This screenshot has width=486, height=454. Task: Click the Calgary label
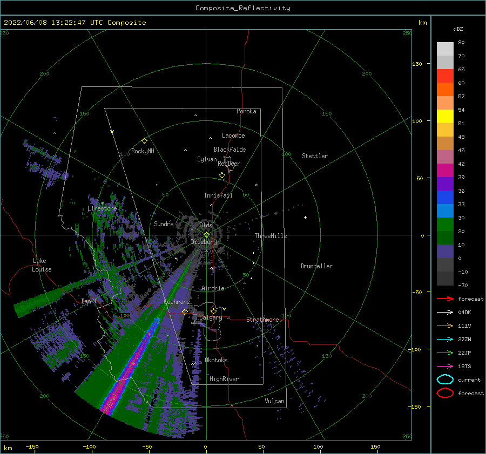point(211,317)
